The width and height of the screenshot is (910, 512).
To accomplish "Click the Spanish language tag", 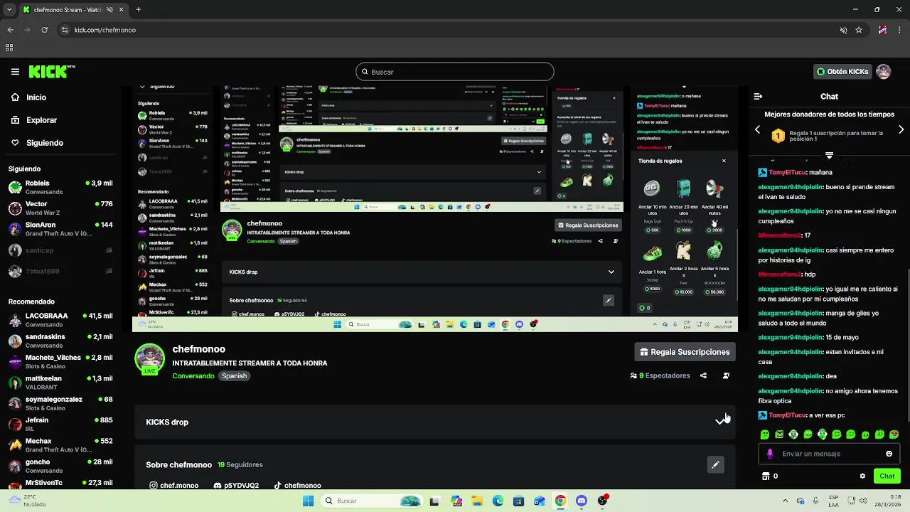I will coord(234,375).
